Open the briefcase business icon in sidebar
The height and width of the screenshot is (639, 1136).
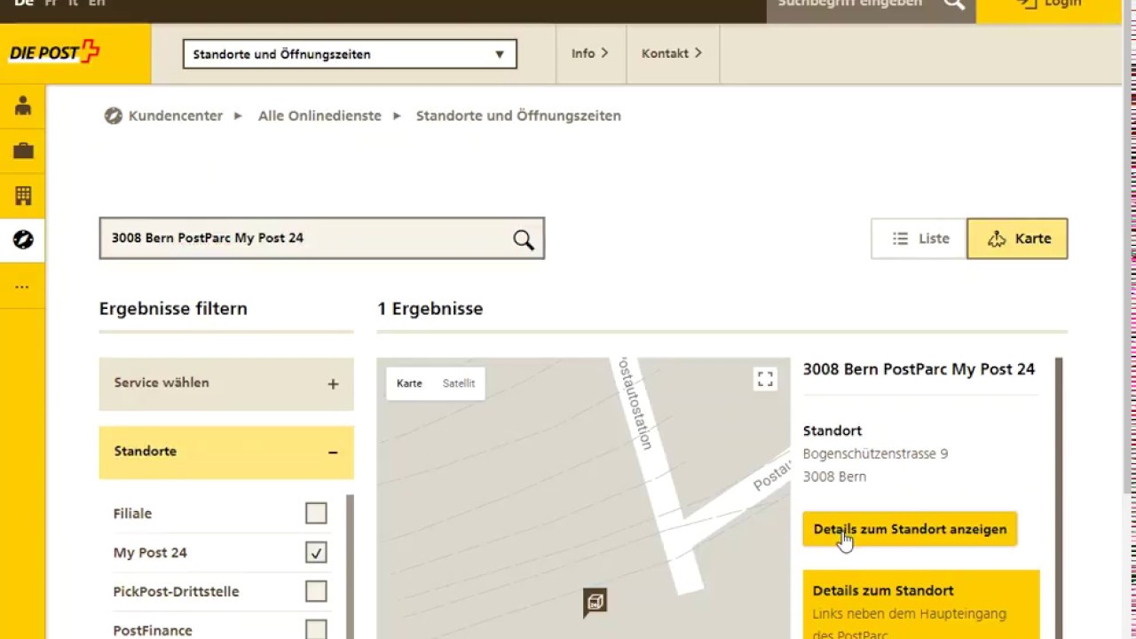pos(23,151)
